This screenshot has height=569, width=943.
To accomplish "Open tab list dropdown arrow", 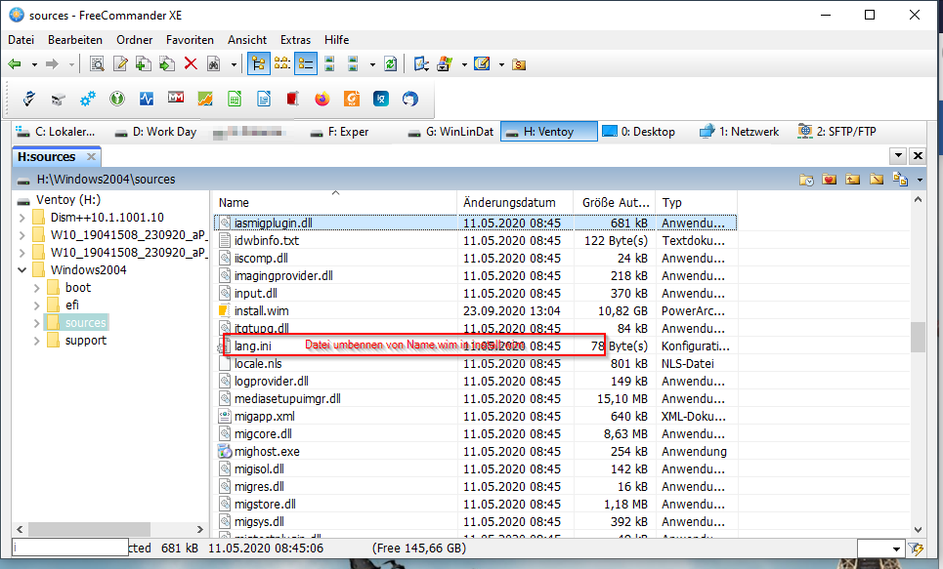I will [898, 156].
